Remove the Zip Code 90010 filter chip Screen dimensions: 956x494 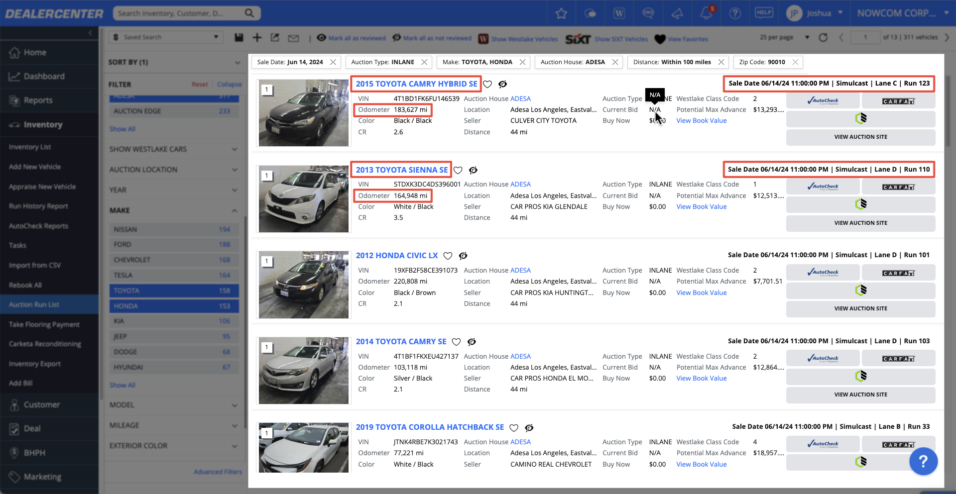point(795,62)
